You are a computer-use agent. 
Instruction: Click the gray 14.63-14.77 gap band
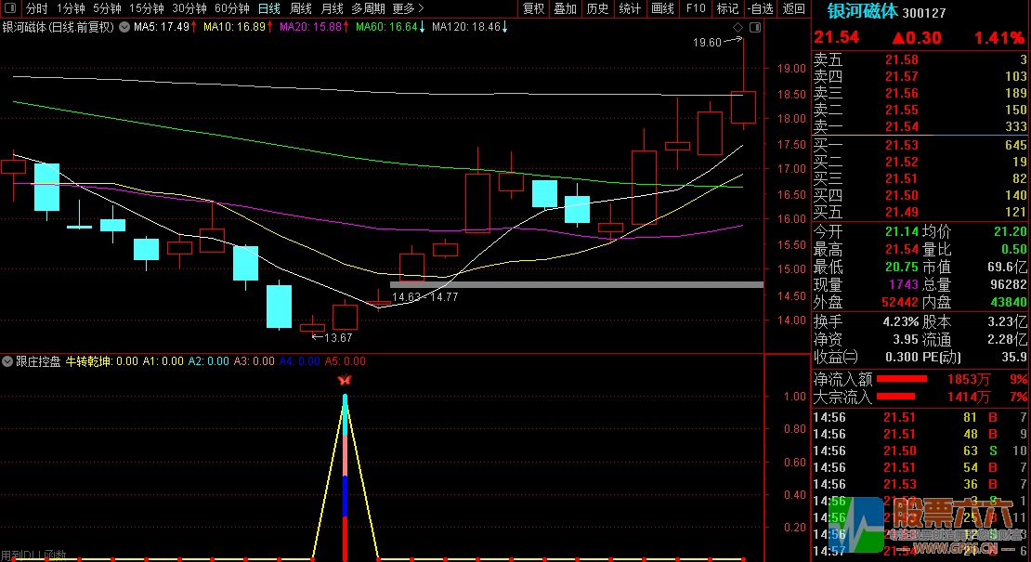click(x=576, y=284)
